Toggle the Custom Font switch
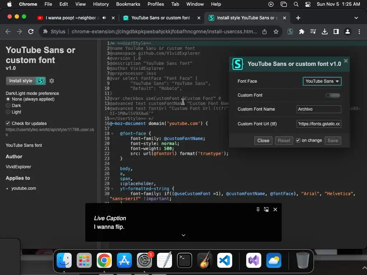Screen dimensions: 367x275 333,95
